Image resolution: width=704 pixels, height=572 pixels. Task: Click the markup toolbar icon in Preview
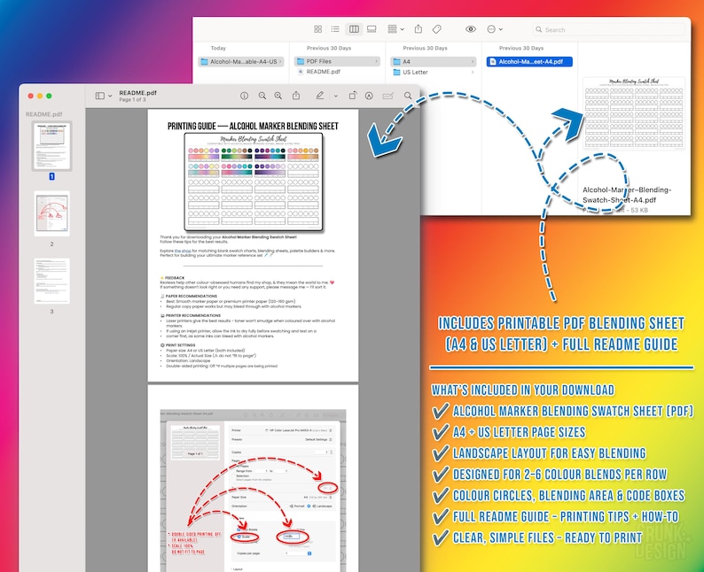point(369,96)
